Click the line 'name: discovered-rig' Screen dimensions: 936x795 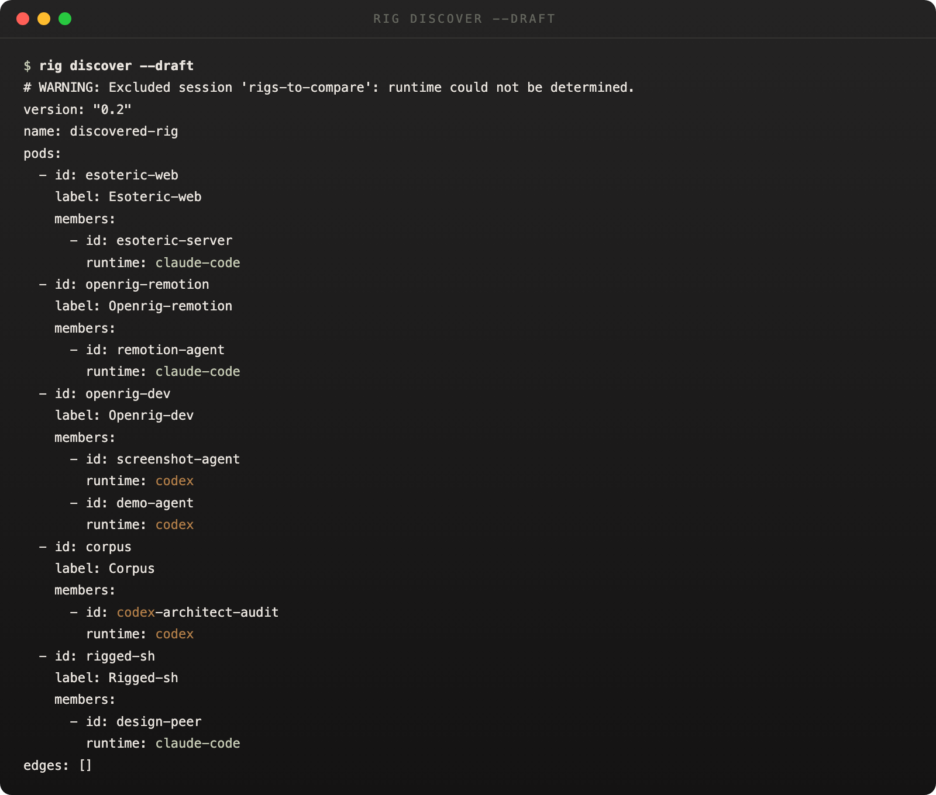point(101,131)
